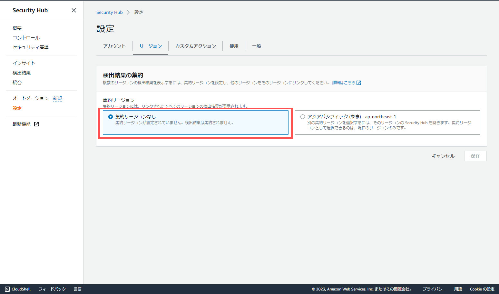Open external link icon beside 最新機能
The width and height of the screenshot is (499, 294).
pyautogui.click(x=36, y=124)
